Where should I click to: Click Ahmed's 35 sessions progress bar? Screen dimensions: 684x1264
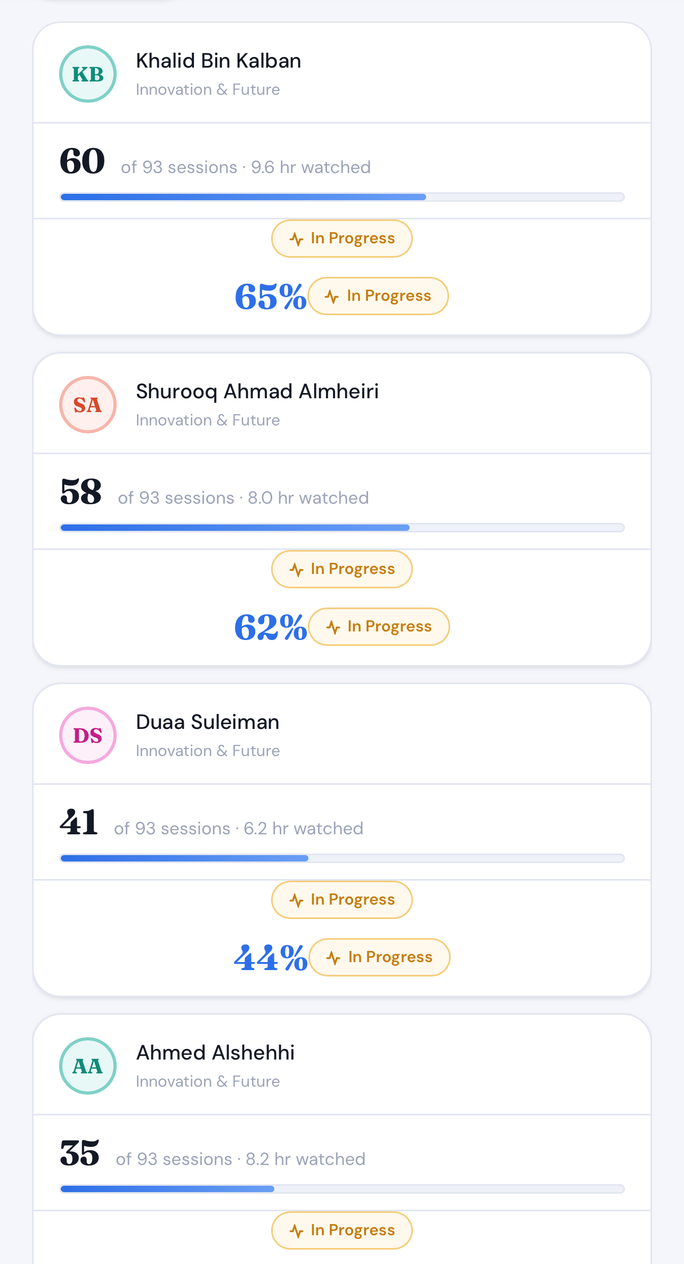342,1189
